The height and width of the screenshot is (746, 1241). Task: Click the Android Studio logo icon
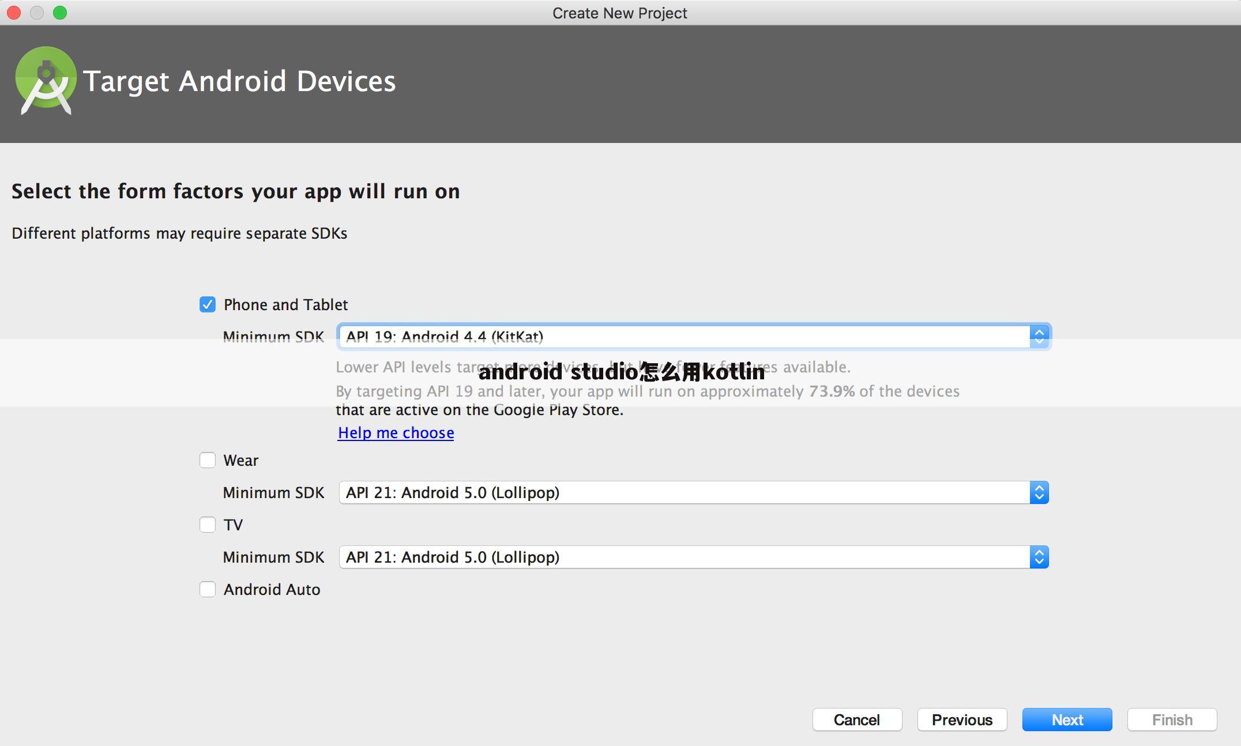pos(46,81)
